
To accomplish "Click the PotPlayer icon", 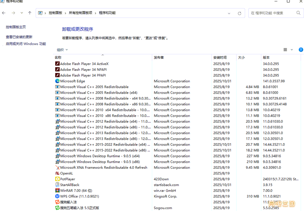I will point(57,179).
